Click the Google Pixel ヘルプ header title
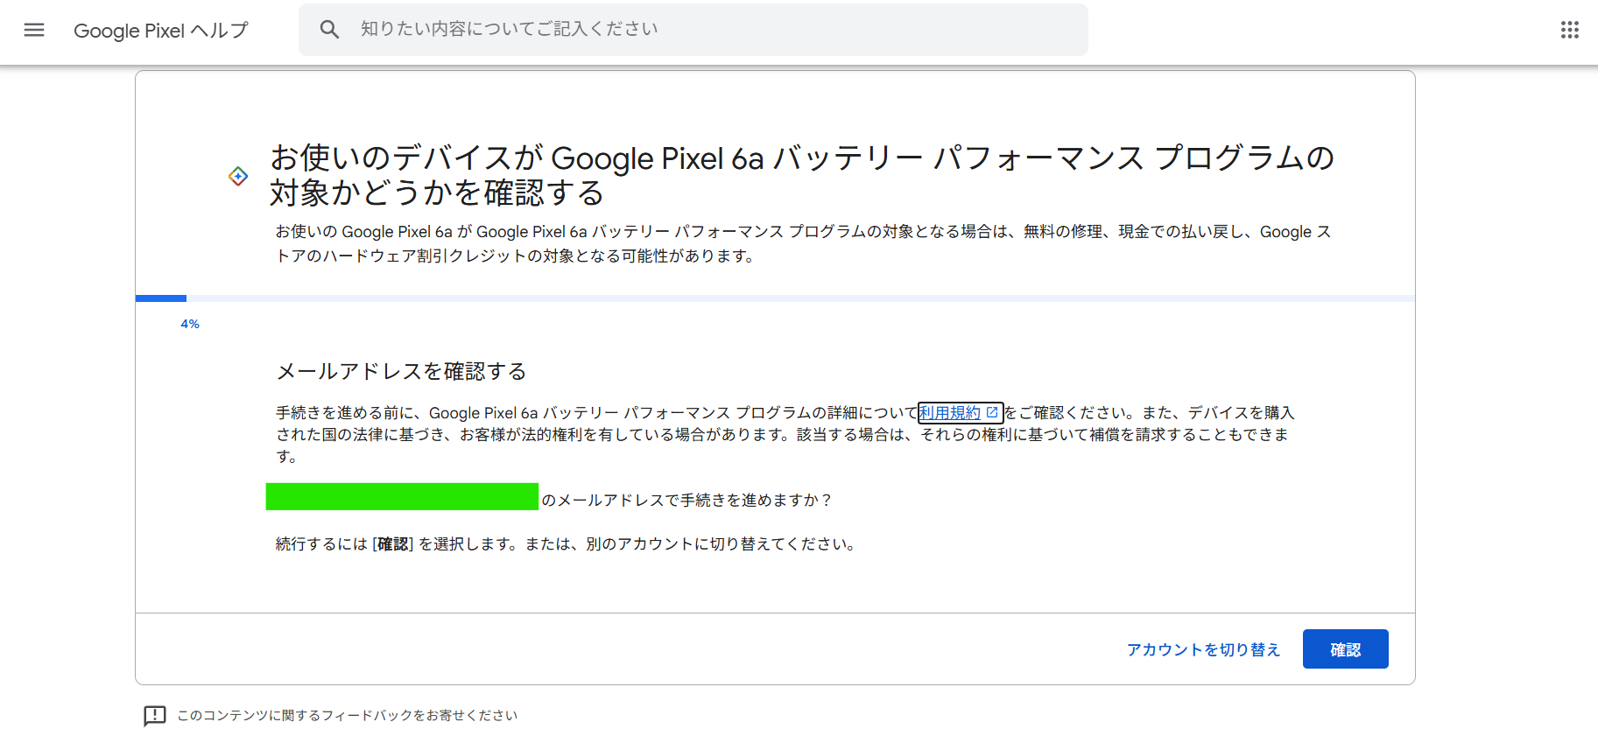 tap(161, 30)
